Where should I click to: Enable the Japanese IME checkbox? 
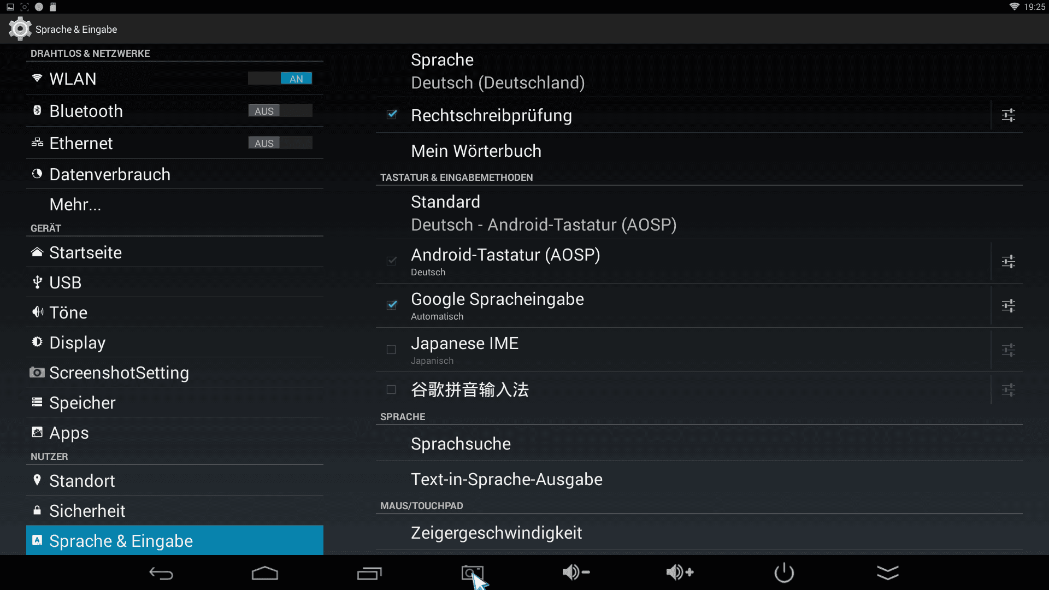coord(391,350)
